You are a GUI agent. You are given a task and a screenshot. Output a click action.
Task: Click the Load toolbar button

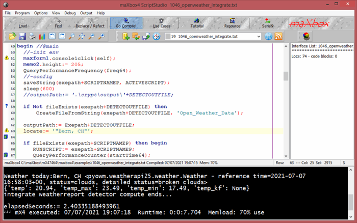(x=22, y=23)
